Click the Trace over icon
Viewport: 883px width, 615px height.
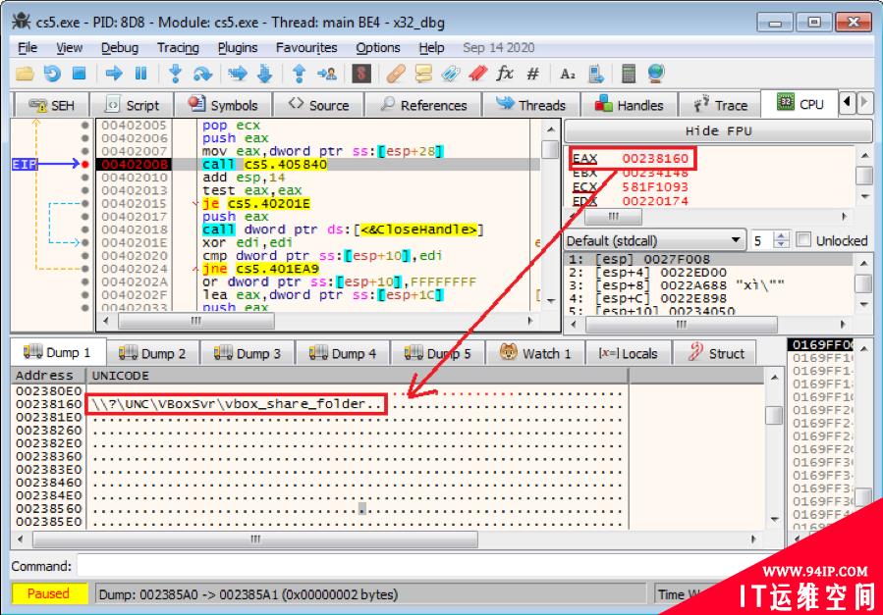tap(264, 74)
